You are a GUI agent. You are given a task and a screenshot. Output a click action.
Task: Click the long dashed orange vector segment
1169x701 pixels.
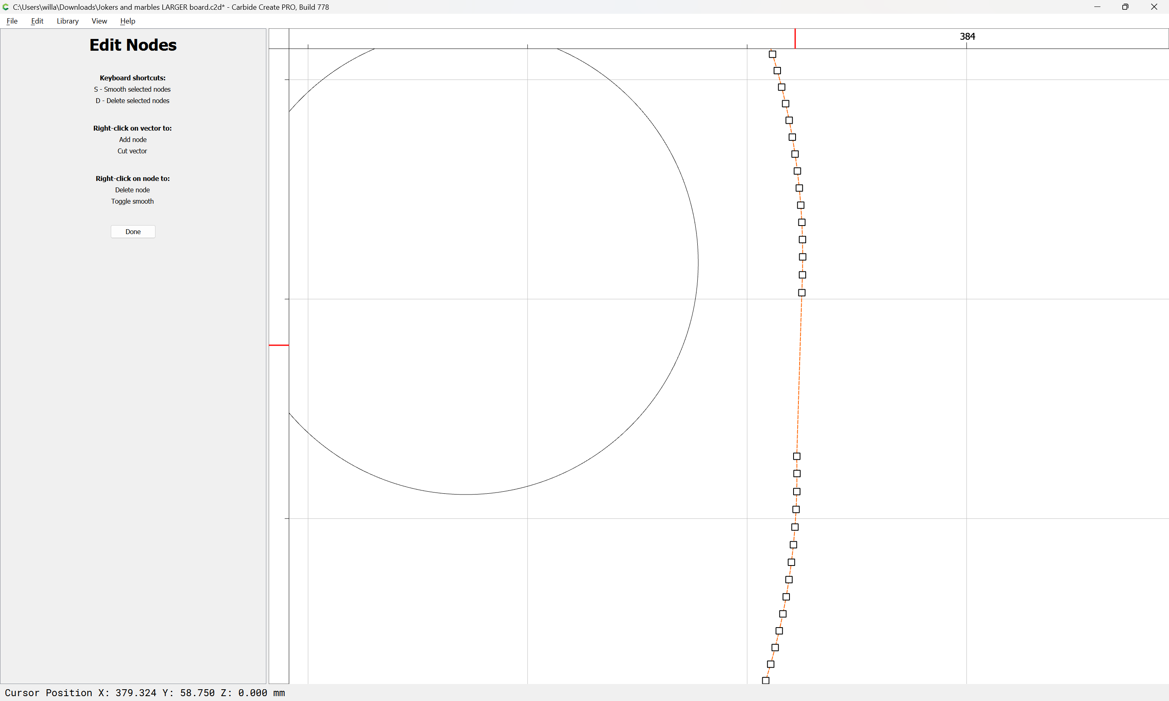click(800, 374)
